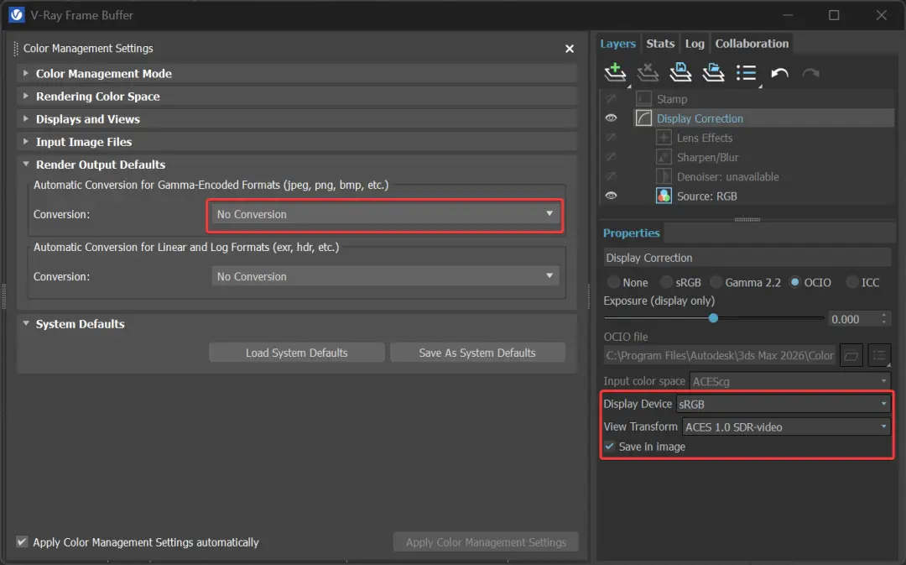Viewport: 906px width, 565px height.
Task: Click the OCIO file path field
Action: [x=720, y=356]
